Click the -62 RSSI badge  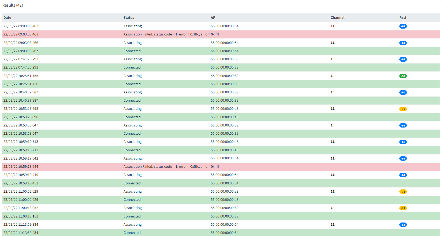403,126
